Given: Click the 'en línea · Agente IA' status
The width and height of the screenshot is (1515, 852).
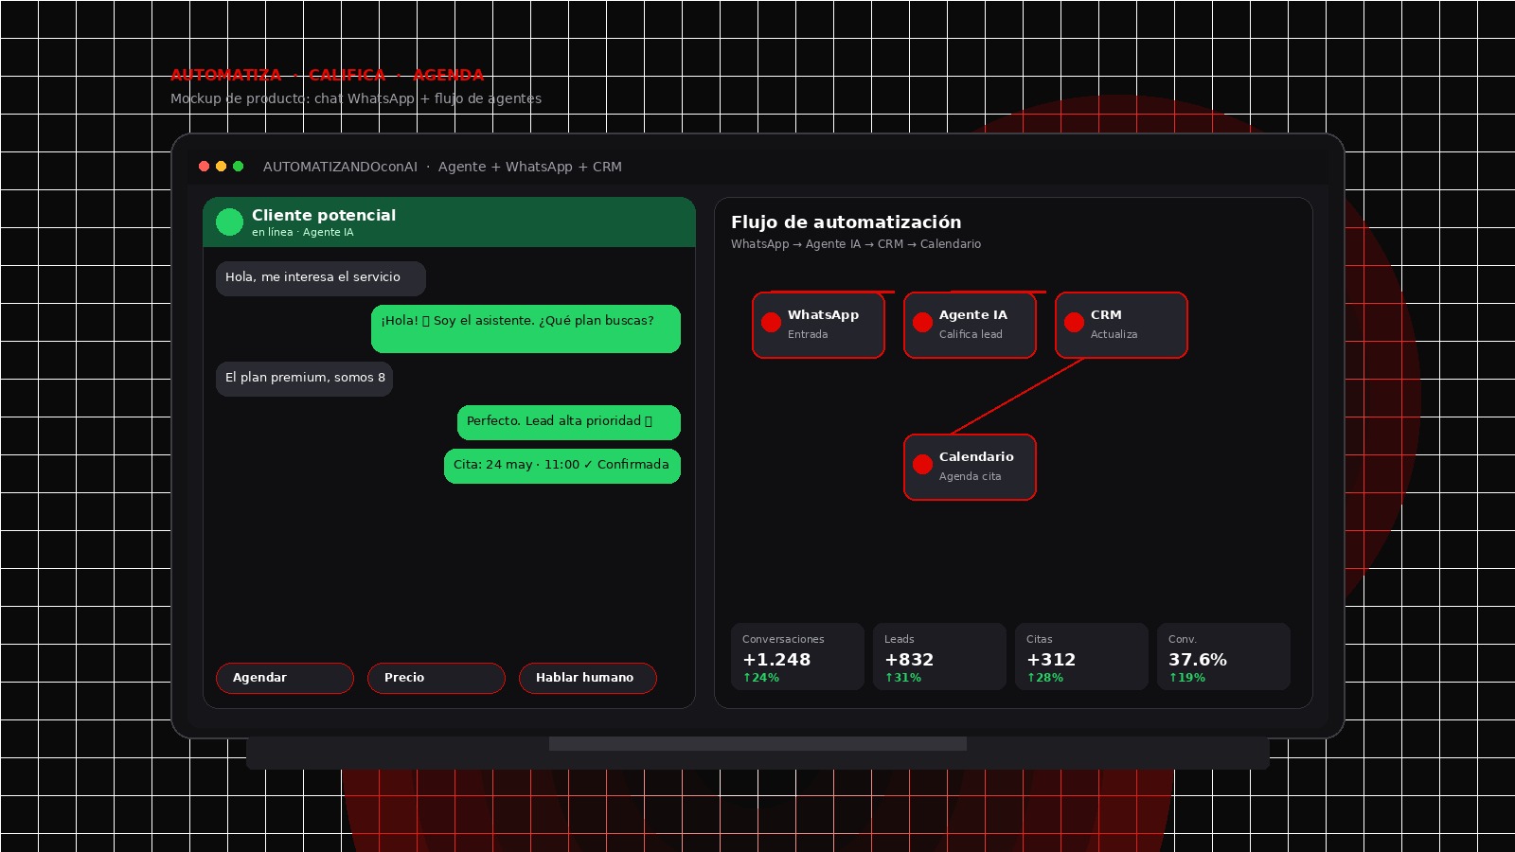Looking at the screenshot, I should coord(302,232).
